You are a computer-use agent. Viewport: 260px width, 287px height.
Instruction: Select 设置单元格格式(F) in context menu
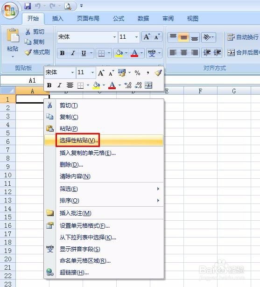104,226
